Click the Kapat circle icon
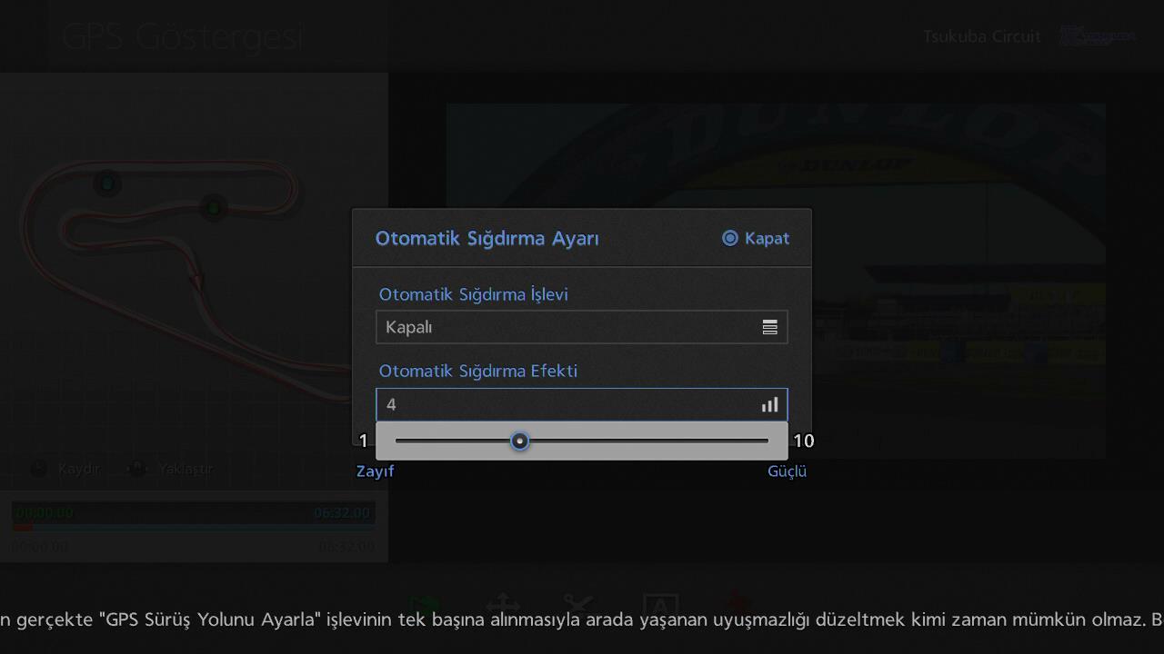This screenshot has height=654, width=1164. [729, 238]
